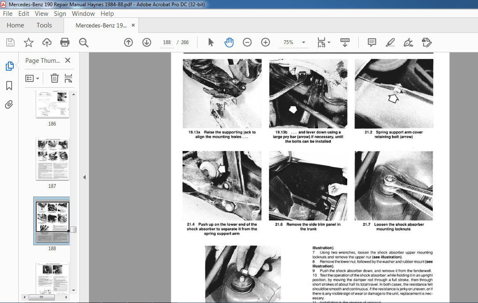Print the document via printer icon

64,42
